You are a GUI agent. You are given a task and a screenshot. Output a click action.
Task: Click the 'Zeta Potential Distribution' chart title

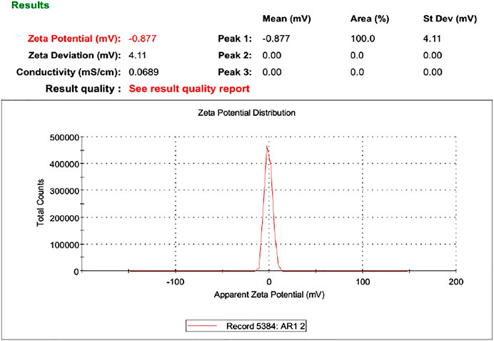[x=247, y=113]
